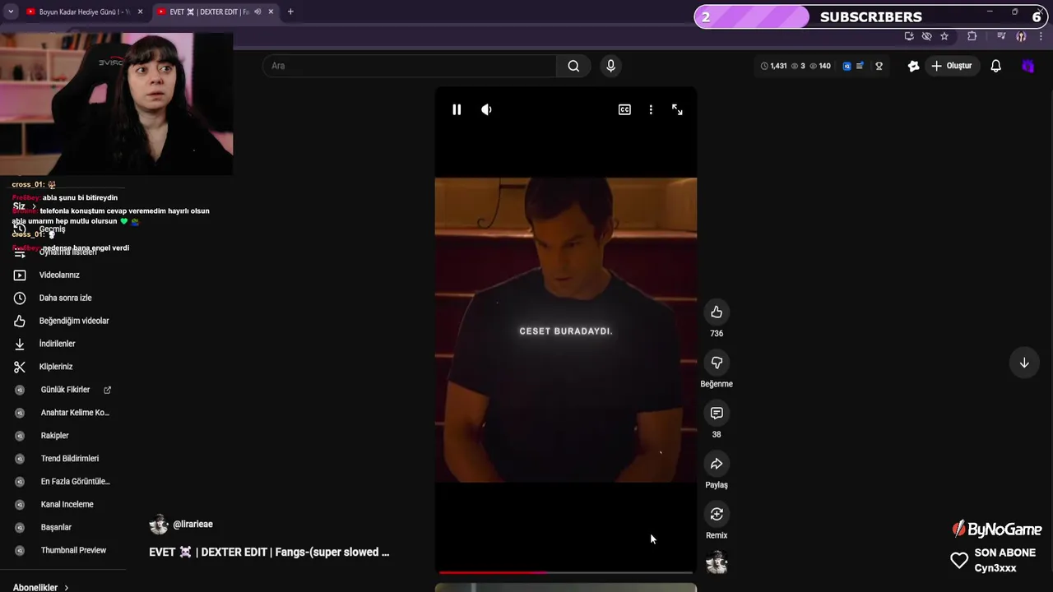Image resolution: width=1053 pixels, height=592 pixels.
Task: Open the browser extensions puzzle icon
Action: [x=972, y=36]
